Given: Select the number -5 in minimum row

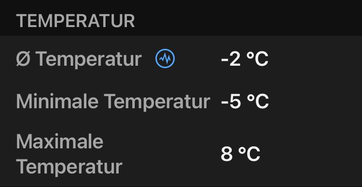Looking at the screenshot, I should click(x=231, y=101).
